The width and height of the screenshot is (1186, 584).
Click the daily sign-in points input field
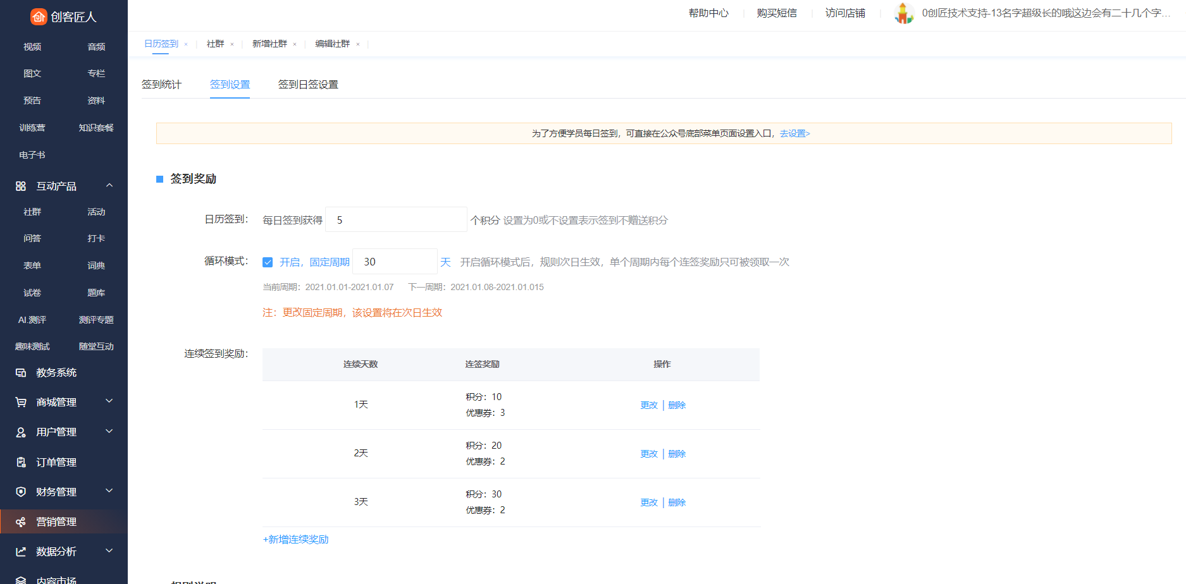[396, 220]
